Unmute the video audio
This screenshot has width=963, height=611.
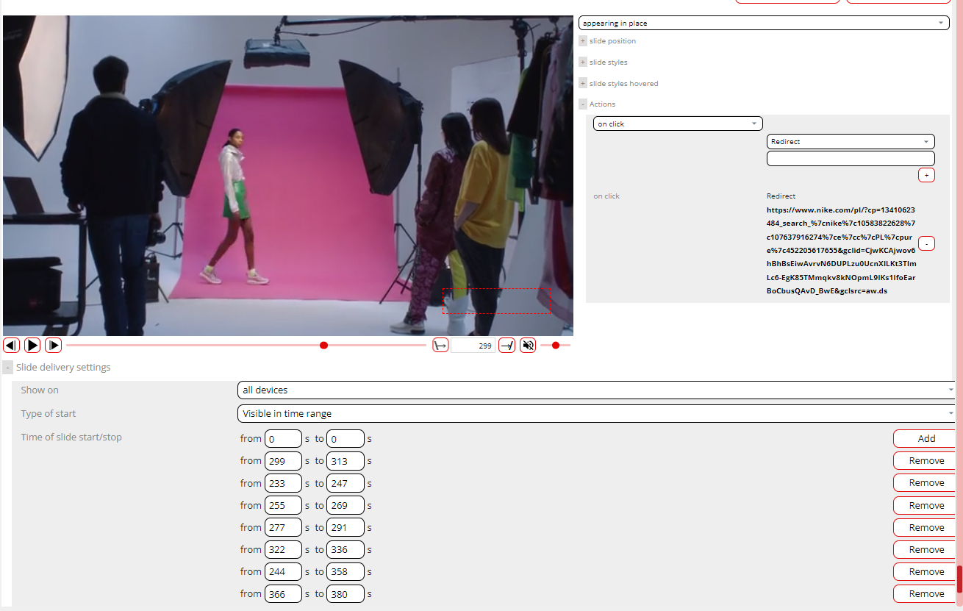pos(528,346)
